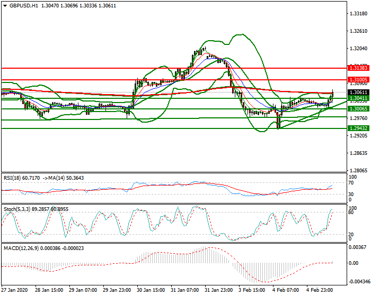Click the 3 Feb 15:00 time label

253,291
